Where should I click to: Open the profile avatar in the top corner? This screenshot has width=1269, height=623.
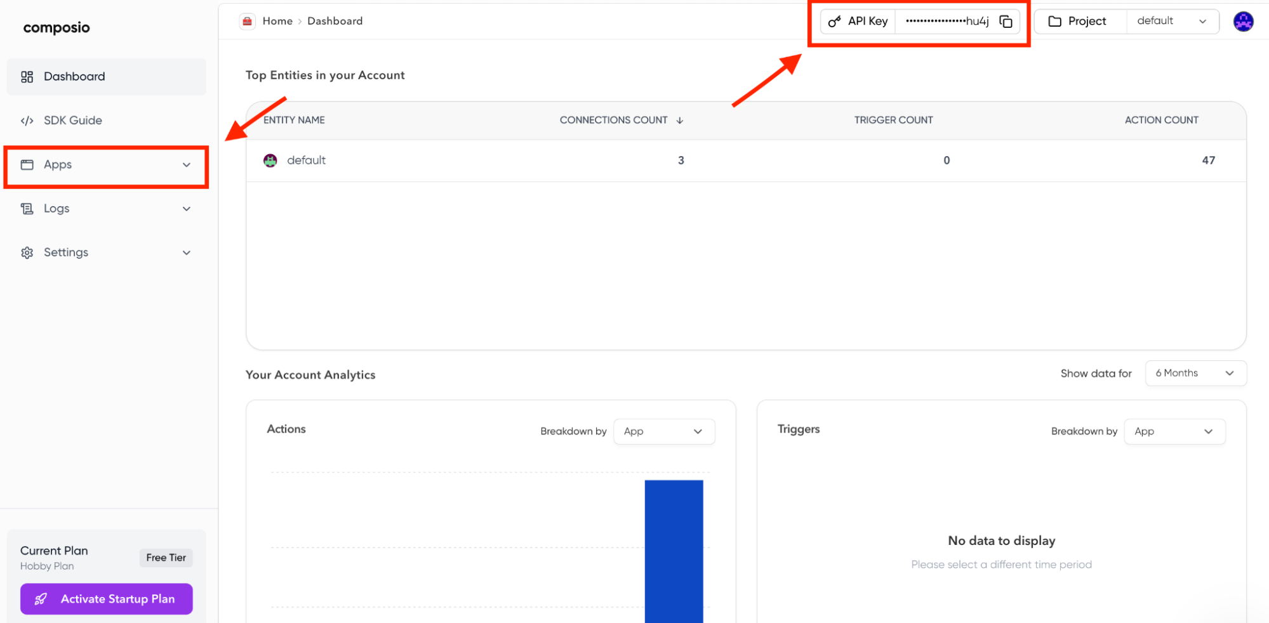click(1244, 21)
